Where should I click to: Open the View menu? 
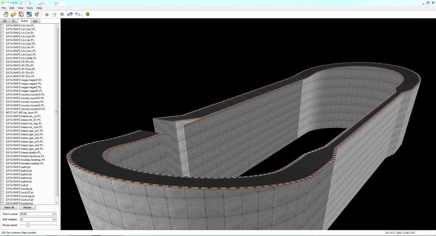21,8
